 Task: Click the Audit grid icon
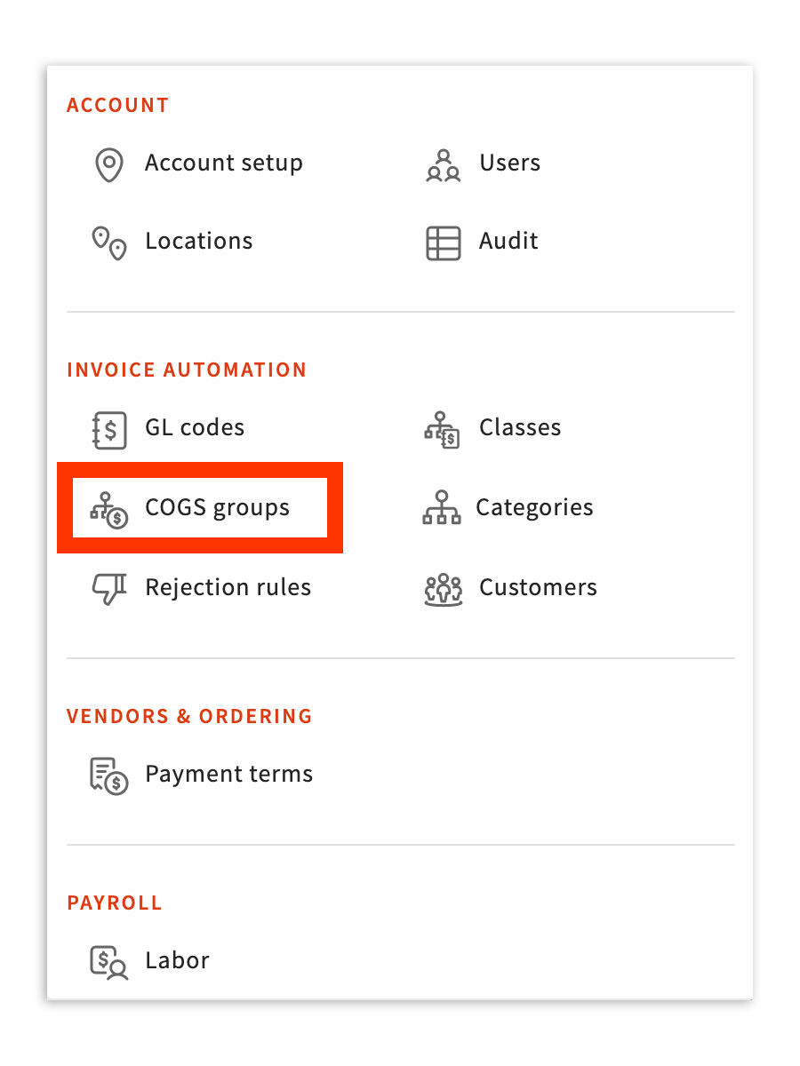[x=442, y=242]
